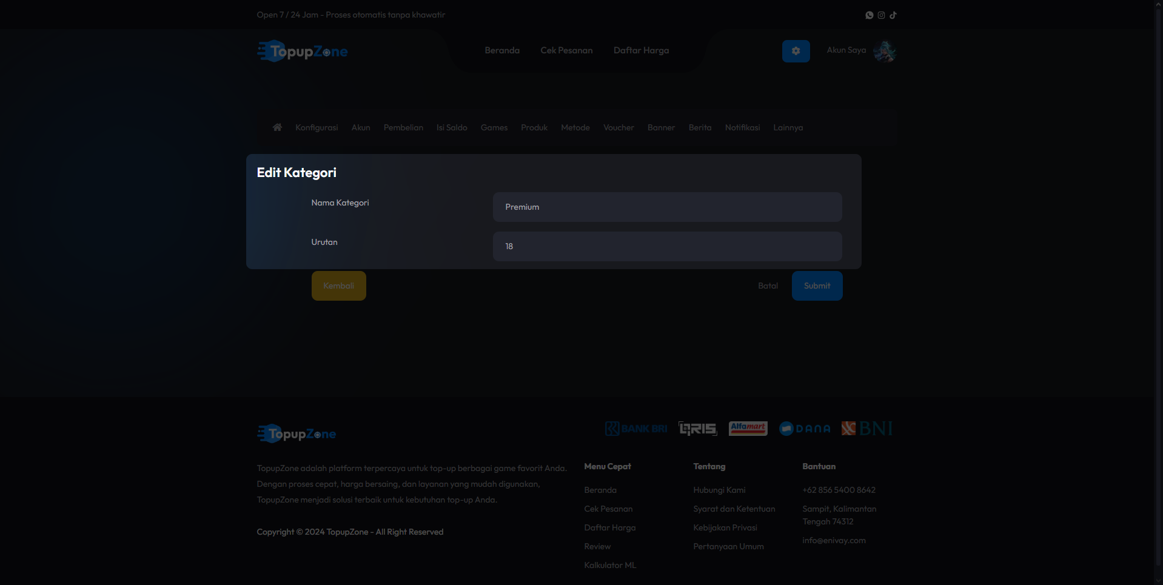The width and height of the screenshot is (1163, 585).
Task: Click the yellow Kembali button
Action: pyautogui.click(x=339, y=286)
